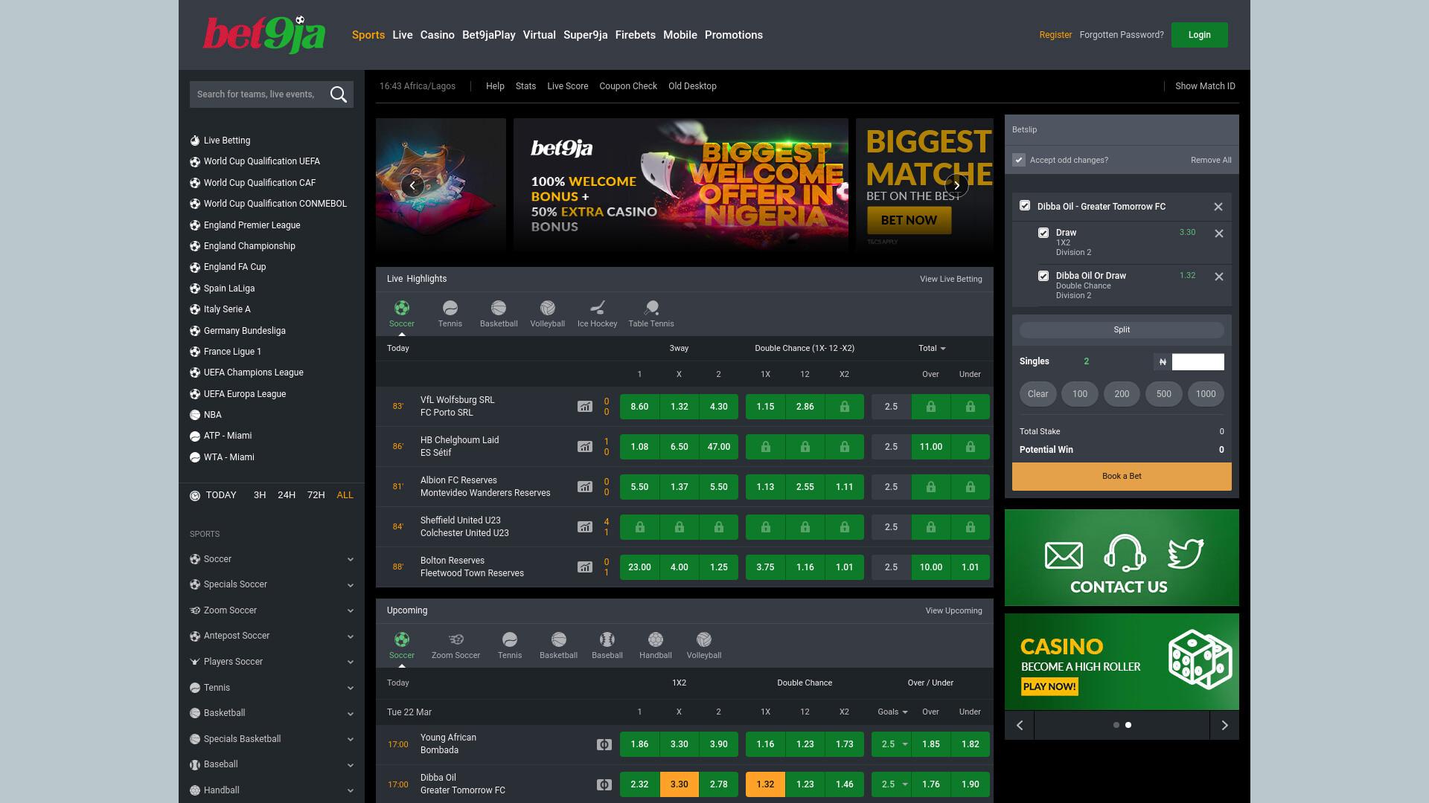Image resolution: width=1429 pixels, height=803 pixels.
Task: Remove Dibba Oil - Greater Tomorrow FC from betslip
Action: [x=1218, y=207]
